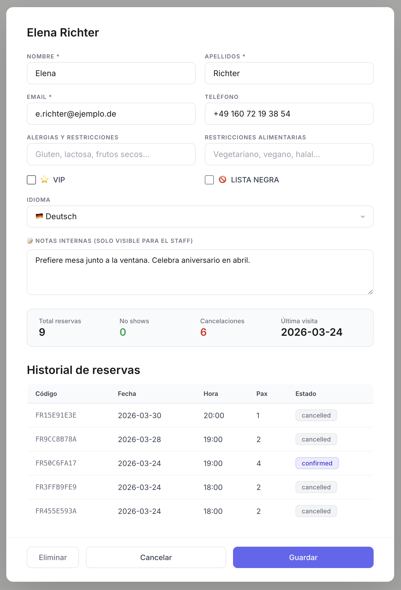
Task: Click the VIP star icon
Action: point(44,180)
